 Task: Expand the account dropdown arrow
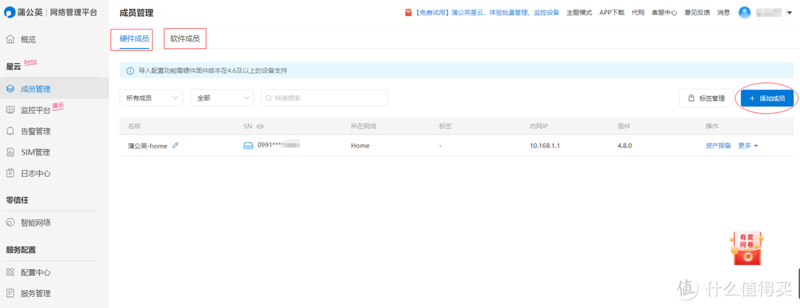[789, 13]
